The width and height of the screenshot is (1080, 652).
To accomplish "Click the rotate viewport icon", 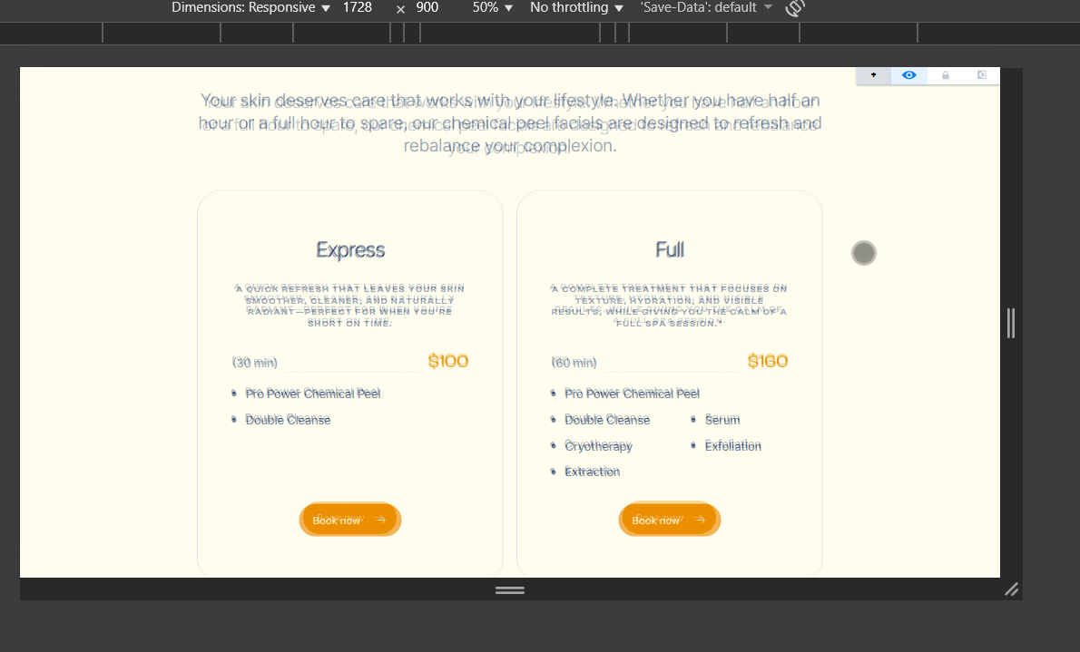I will click(795, 7).
